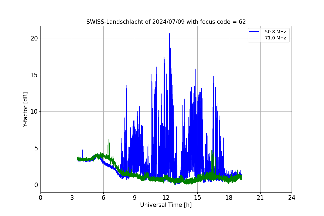
Task: Select the 71.0 MHz legend label
Action: pyautogui.click(x=275, y=38)
